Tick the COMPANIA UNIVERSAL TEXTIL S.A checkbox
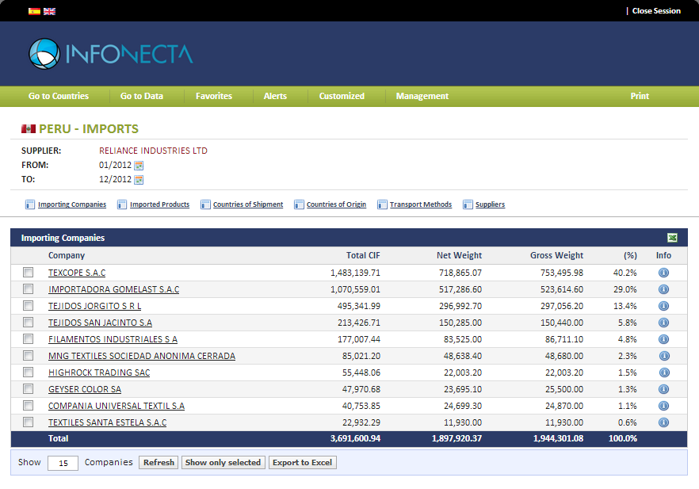Image resolution: width=699 pixels, height=489 pixels. pyautogui.click(x=28, y=405)
